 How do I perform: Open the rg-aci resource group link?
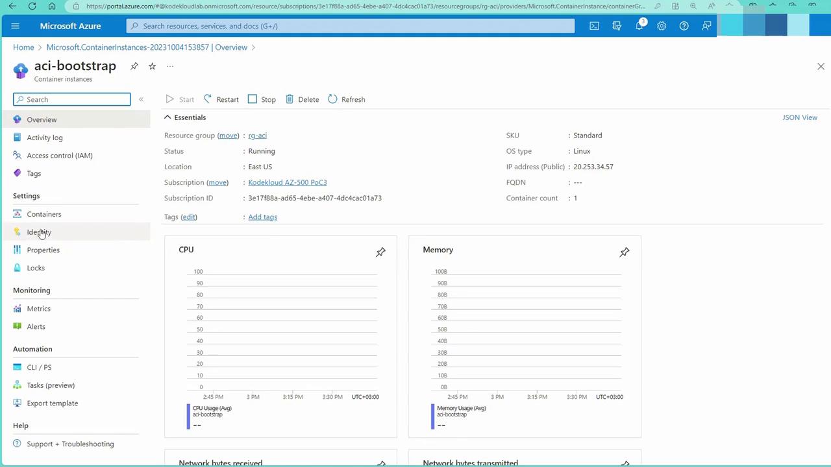tap(257, 136)
